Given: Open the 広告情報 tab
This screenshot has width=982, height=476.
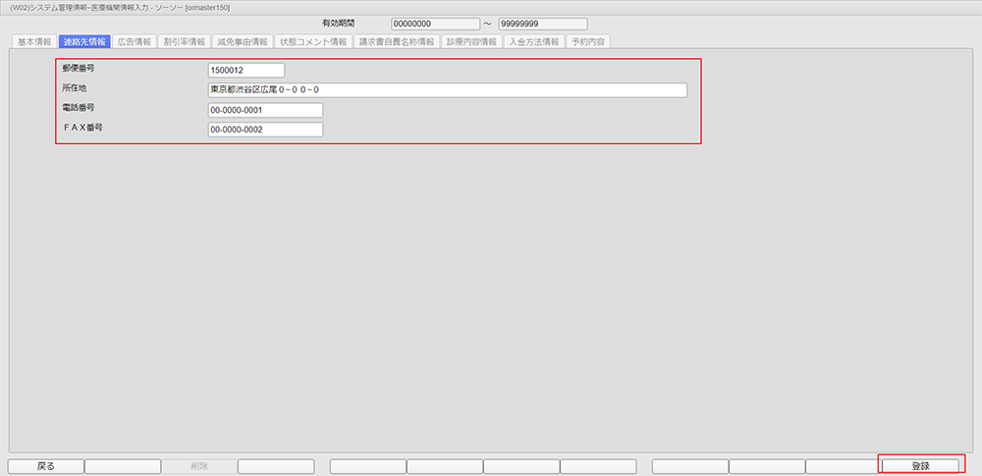Looking at the screenshot, I should coord(134,42).
